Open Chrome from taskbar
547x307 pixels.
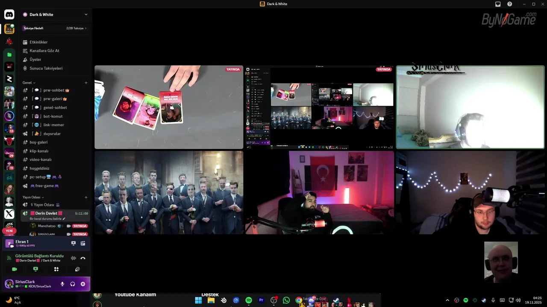point(299,300)
